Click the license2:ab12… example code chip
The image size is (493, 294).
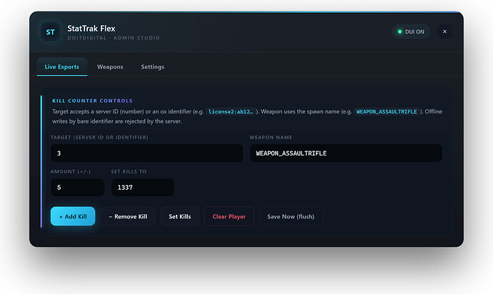click(231, 111)
